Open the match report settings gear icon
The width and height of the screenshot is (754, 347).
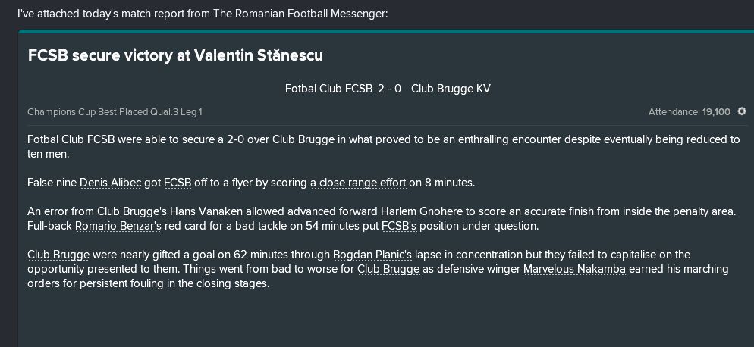click(x=742, y=111)
